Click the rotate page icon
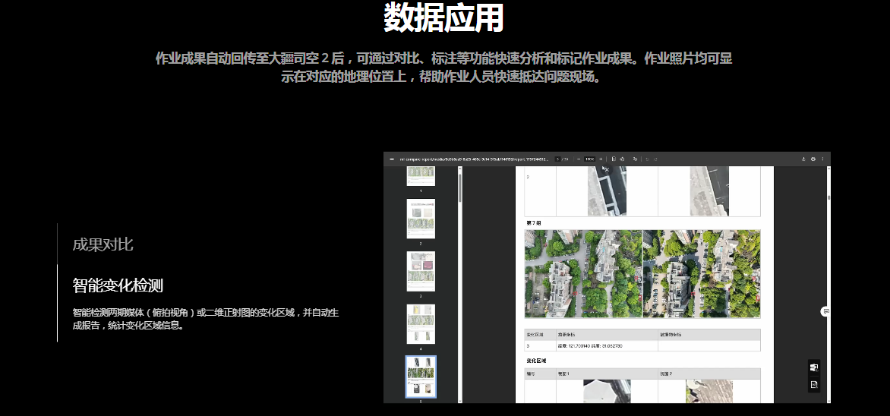 click(x=622, y=159)
